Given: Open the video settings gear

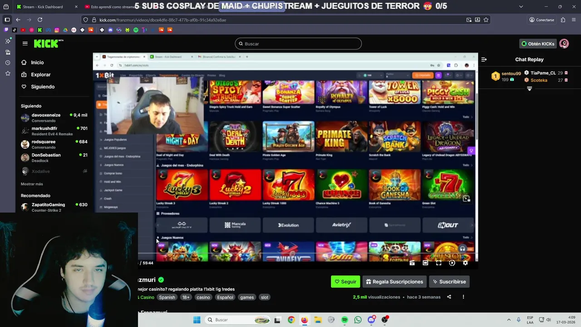Looking at the screenshot, I should point(465,263).
